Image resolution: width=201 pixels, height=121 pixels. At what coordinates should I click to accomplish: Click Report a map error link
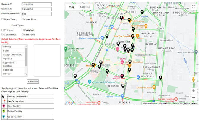point(191,103)
